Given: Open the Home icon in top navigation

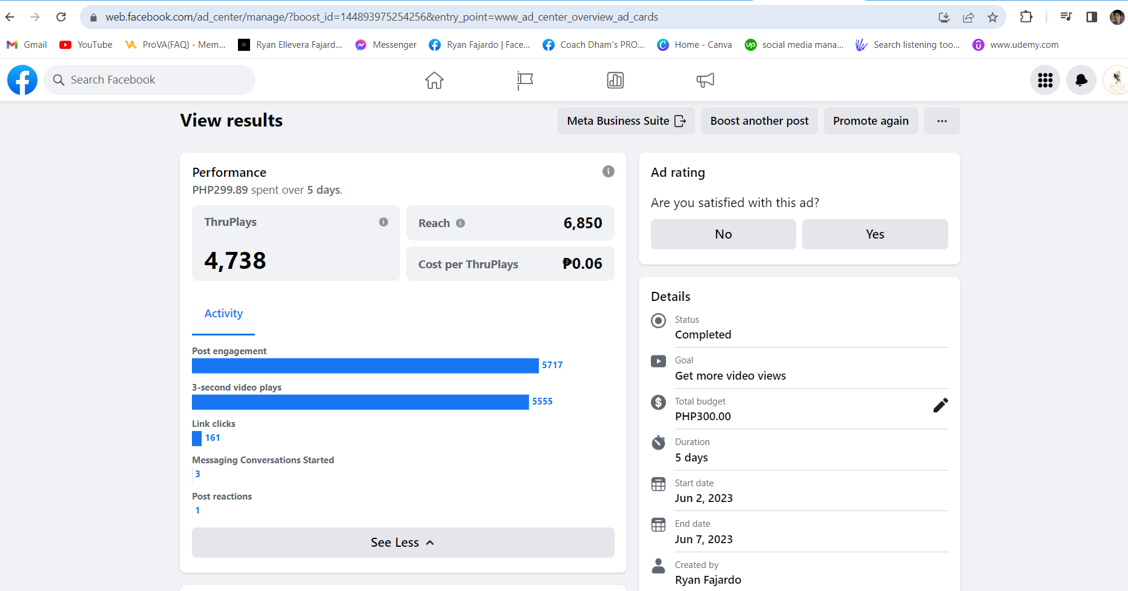Looking at the screenshot, I should click(x=434, y=80).
